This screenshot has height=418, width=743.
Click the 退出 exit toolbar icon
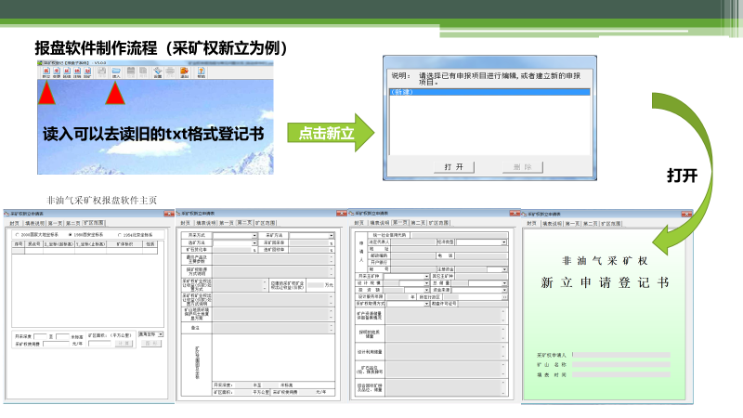[184, 72]
